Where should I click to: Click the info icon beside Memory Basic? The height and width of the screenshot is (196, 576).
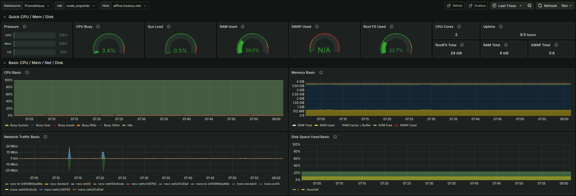[321, 72]
